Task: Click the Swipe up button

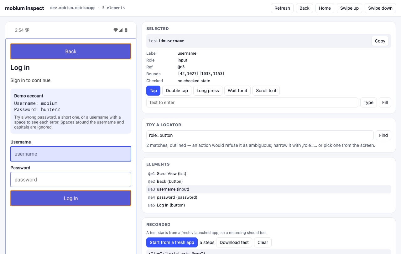Action: [x=349, y=8]
